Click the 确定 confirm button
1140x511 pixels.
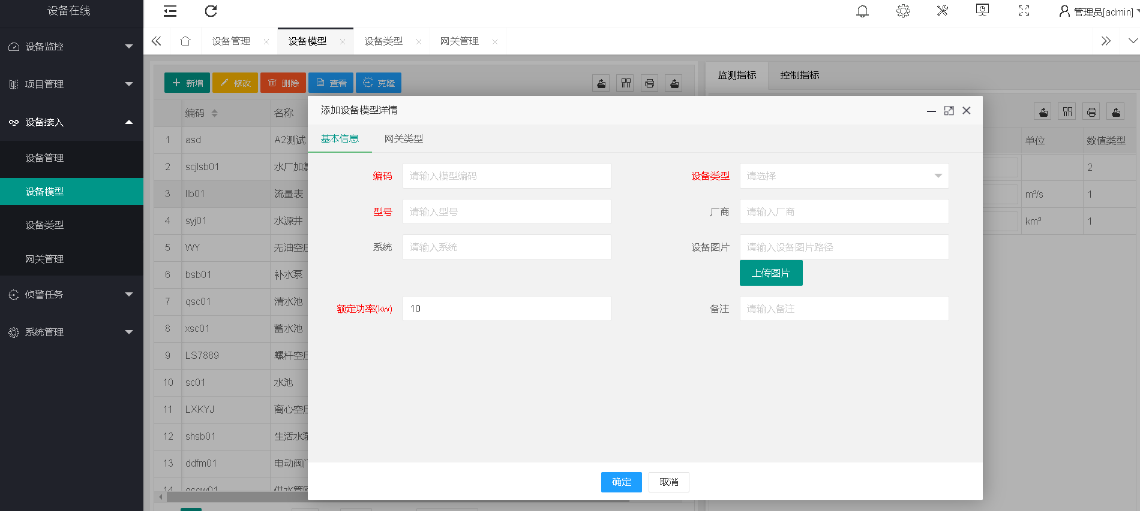pos(622,482)
